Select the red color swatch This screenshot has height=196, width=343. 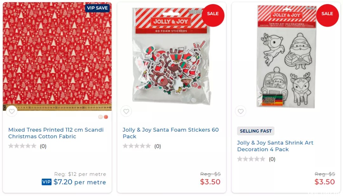pos(106,117)
